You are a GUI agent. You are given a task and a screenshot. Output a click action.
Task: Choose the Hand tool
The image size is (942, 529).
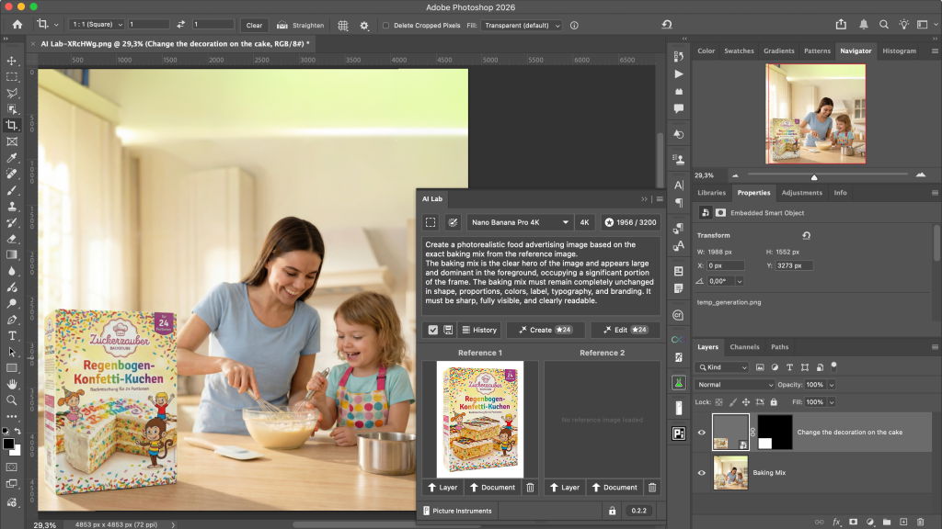point(12,384)
